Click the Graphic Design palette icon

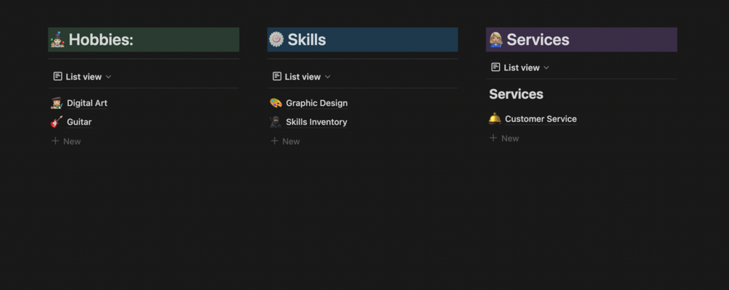276,103
